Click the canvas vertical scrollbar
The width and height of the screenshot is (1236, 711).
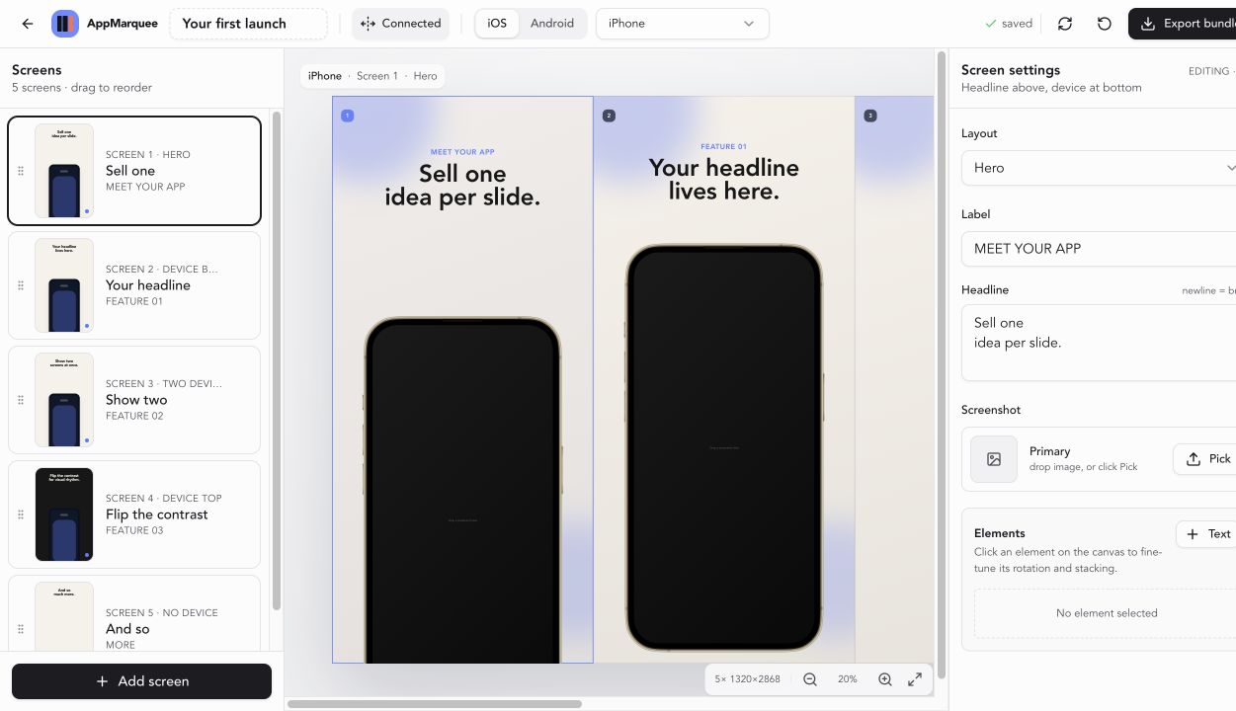(941, 365)
